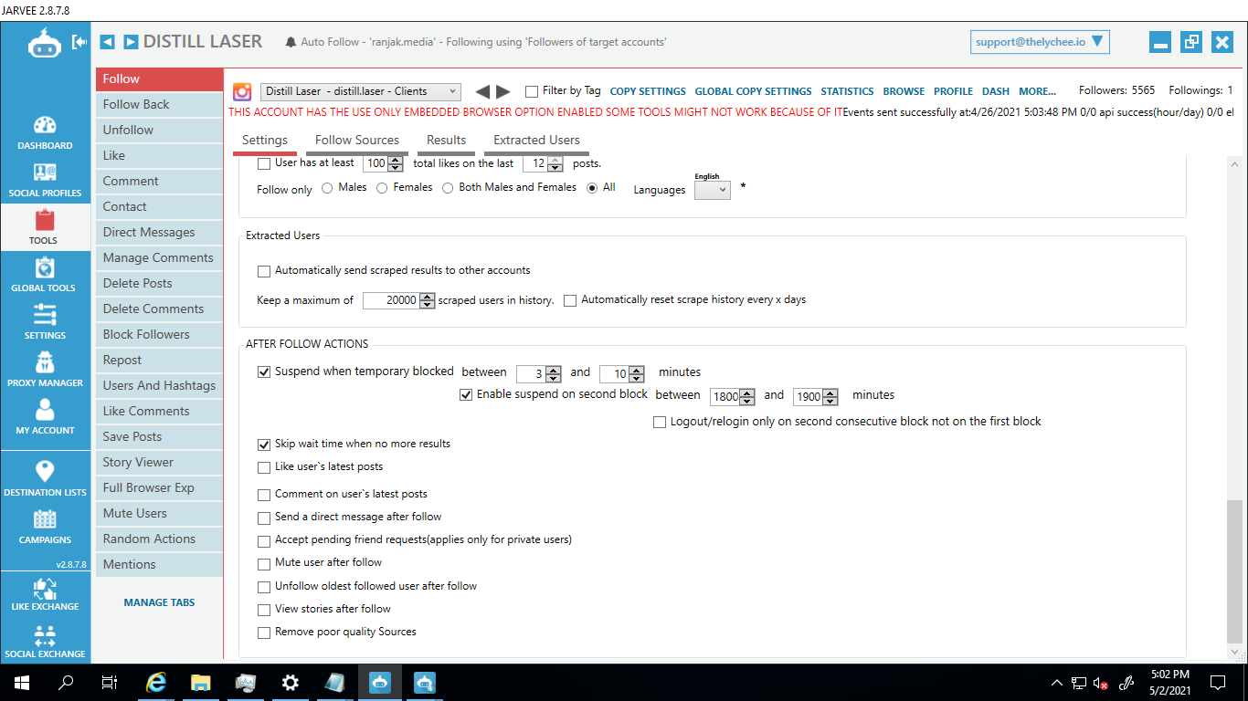The image size is (1248, 701).
Task: Open STATISTICS link
Action: click(847, 91)
